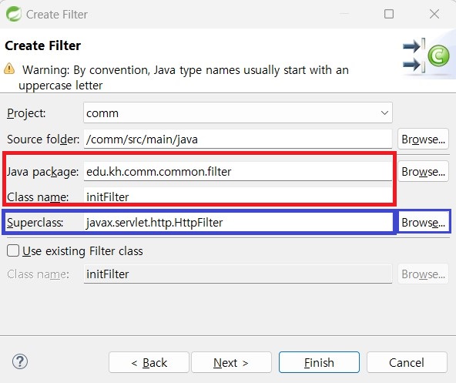Click the Spring leaf icon in title bar
456x383 pixels.
coord(13,14)
